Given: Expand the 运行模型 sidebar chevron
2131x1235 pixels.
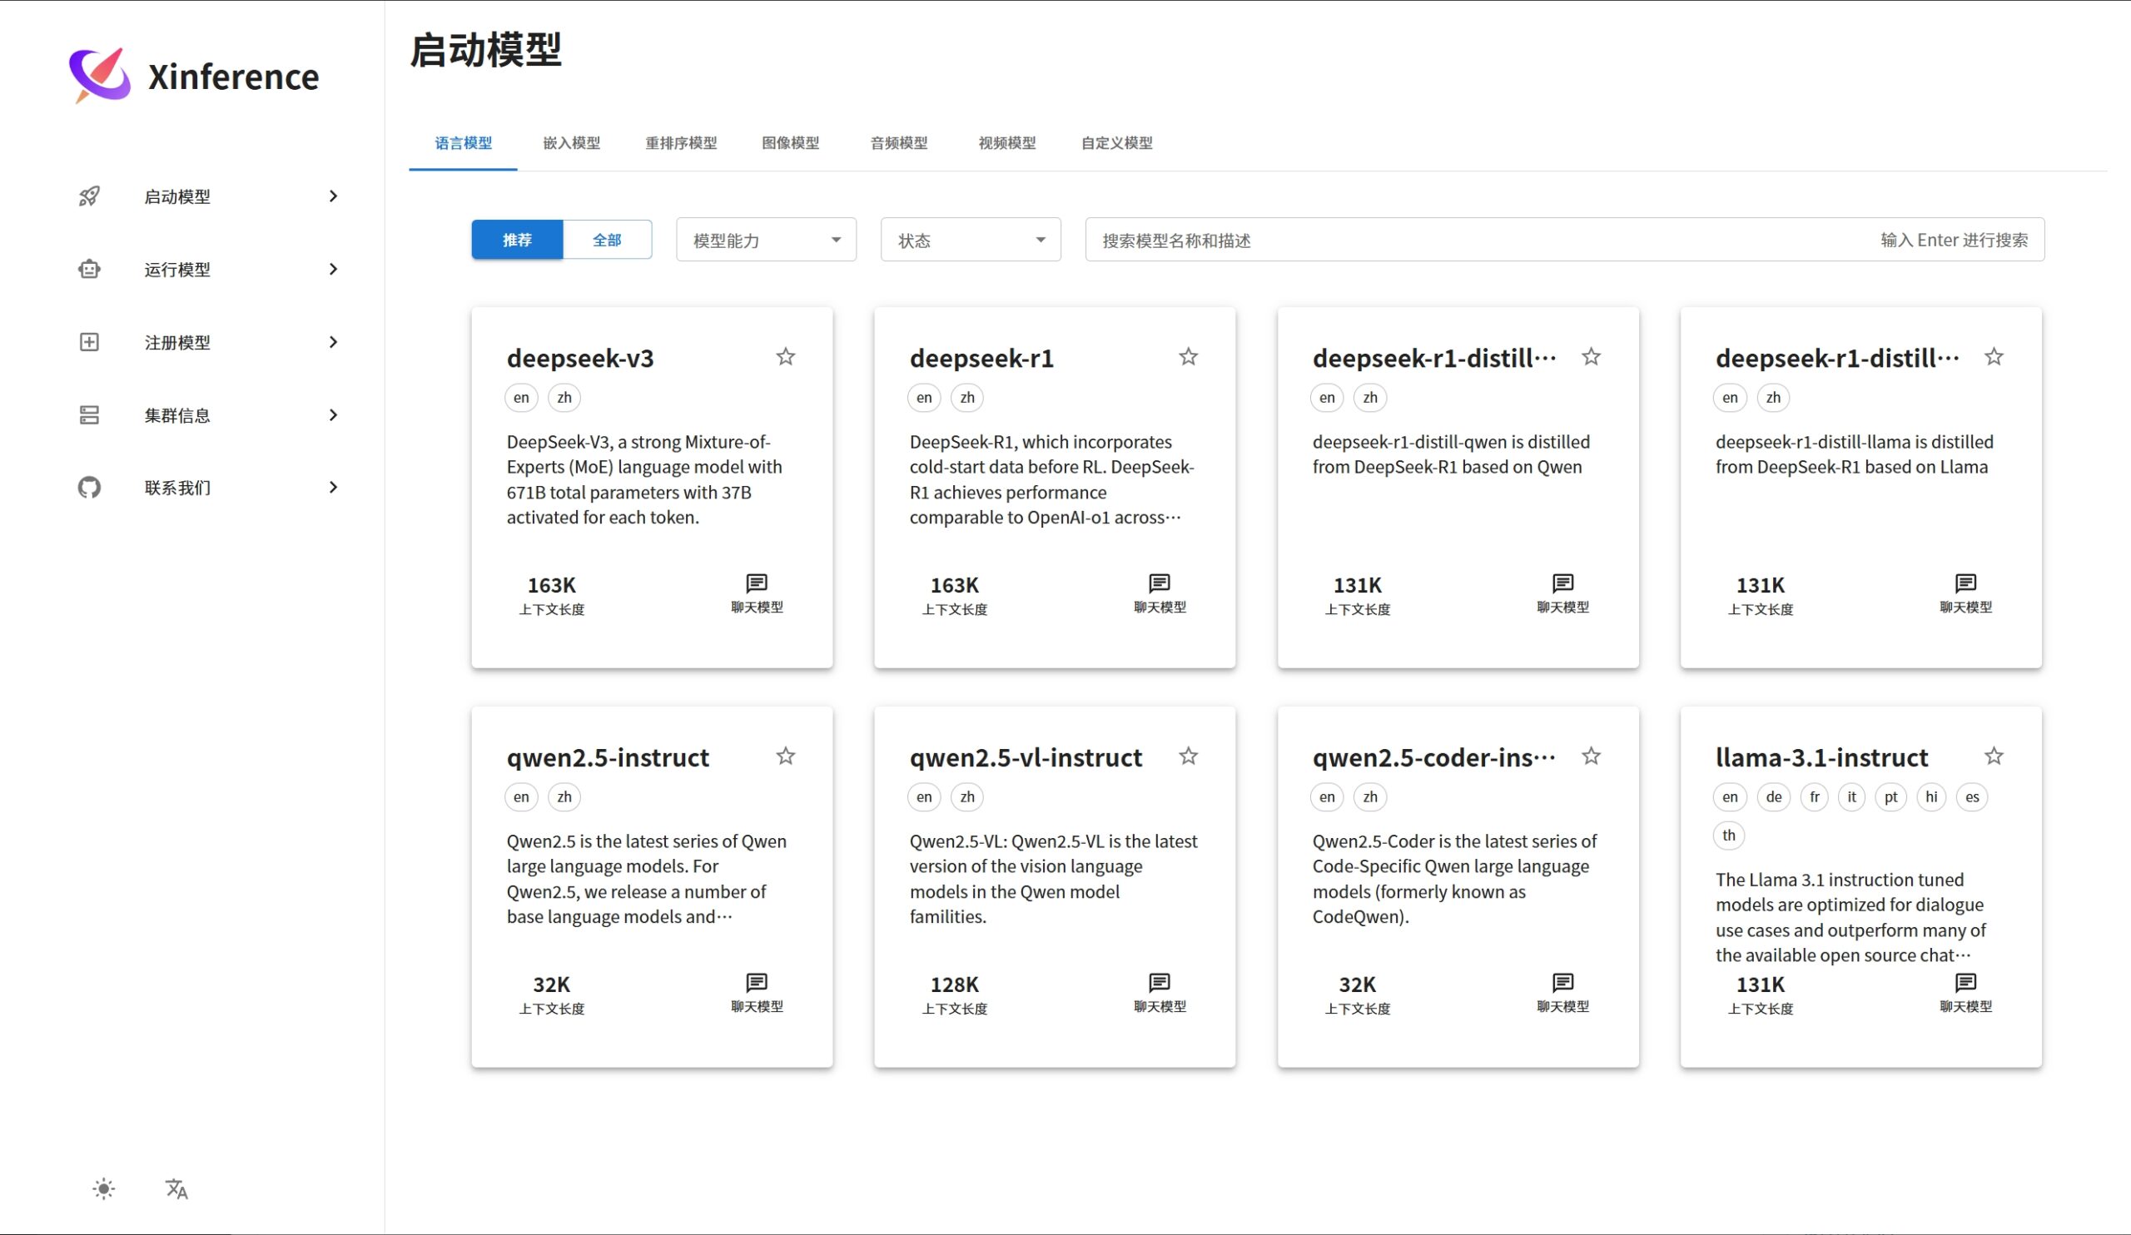Looking at the screenshot, I should tap(332, 269).
